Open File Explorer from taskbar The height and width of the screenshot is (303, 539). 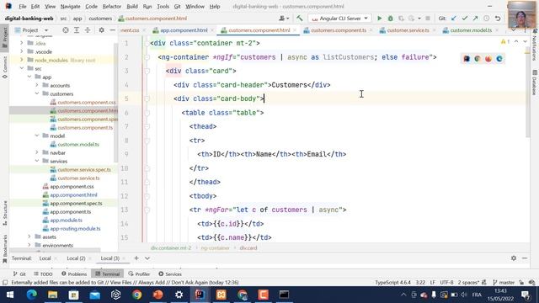tap(52, 295)
